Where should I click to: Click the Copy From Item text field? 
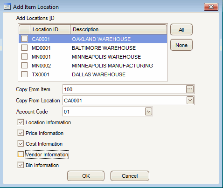[124, 89]
